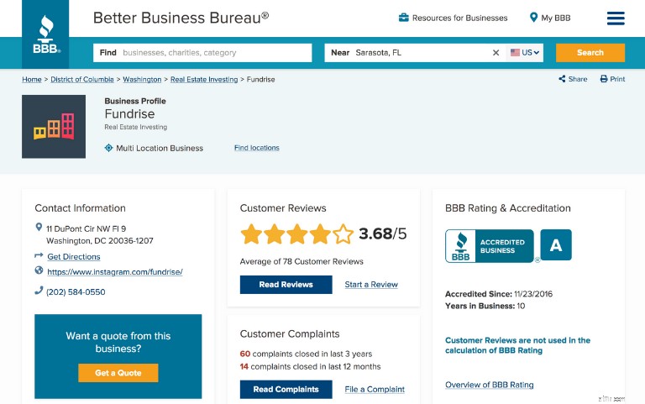Click the Read Reviews button

pos(286,285)
